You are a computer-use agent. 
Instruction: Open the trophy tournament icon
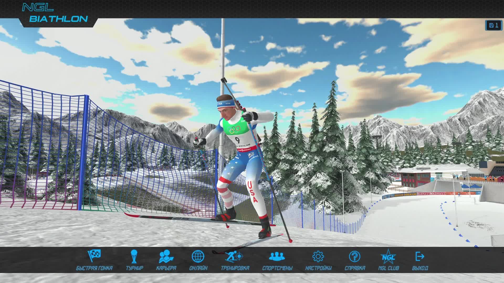pos(134,256)
